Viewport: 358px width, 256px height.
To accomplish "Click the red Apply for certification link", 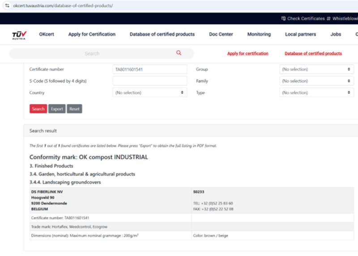I will pos(248,53).
